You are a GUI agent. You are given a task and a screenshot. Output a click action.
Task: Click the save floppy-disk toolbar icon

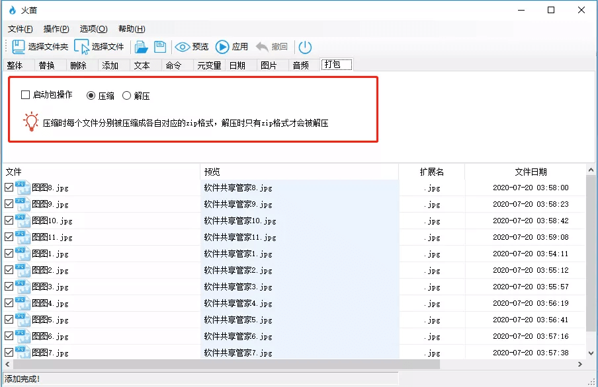click(160, 46)
